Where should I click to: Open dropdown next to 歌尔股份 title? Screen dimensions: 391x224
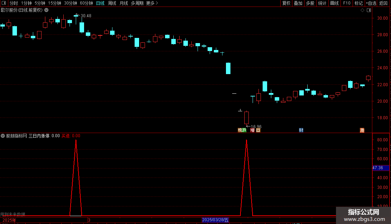[x=46, y=10]
